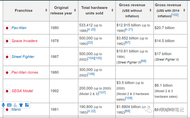This screenshot has width=190, height=118.
Task: Open the toolbox grid icon
Action: (x=27, y=105)
